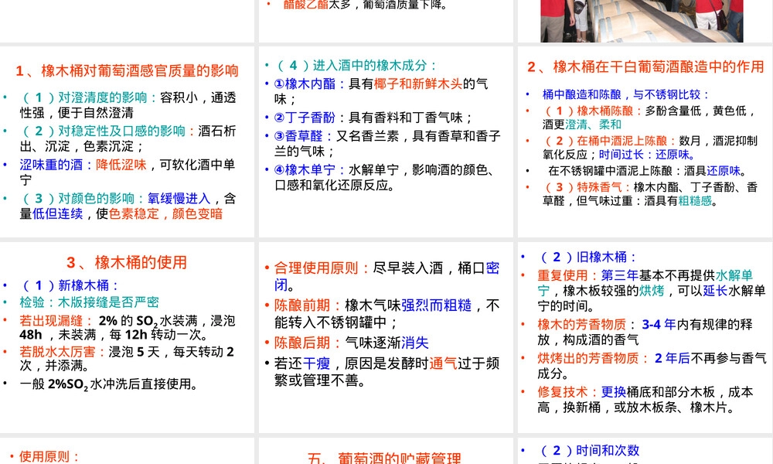Viewport: 773px width, 464px height.
Task: Click the line 在不锈钢罐中酒泥上陈酿
Action: tap(648, 171)
